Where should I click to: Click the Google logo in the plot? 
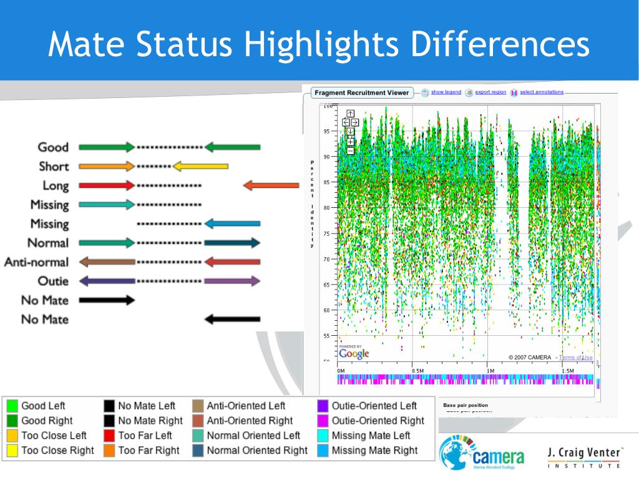tap(354, 353)
